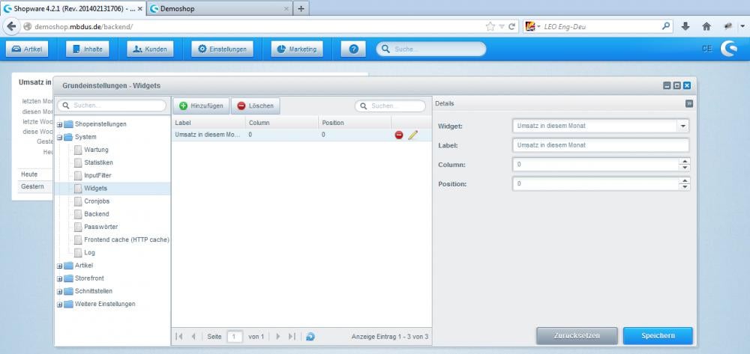Click the widget list Suchen field

[390, 106]
